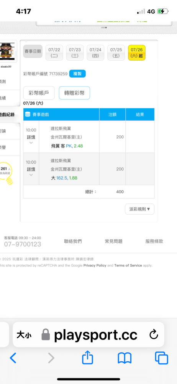Select the 07/25 (五) date tab
This screenshot has height=384, width=177.
coord(116,53)
